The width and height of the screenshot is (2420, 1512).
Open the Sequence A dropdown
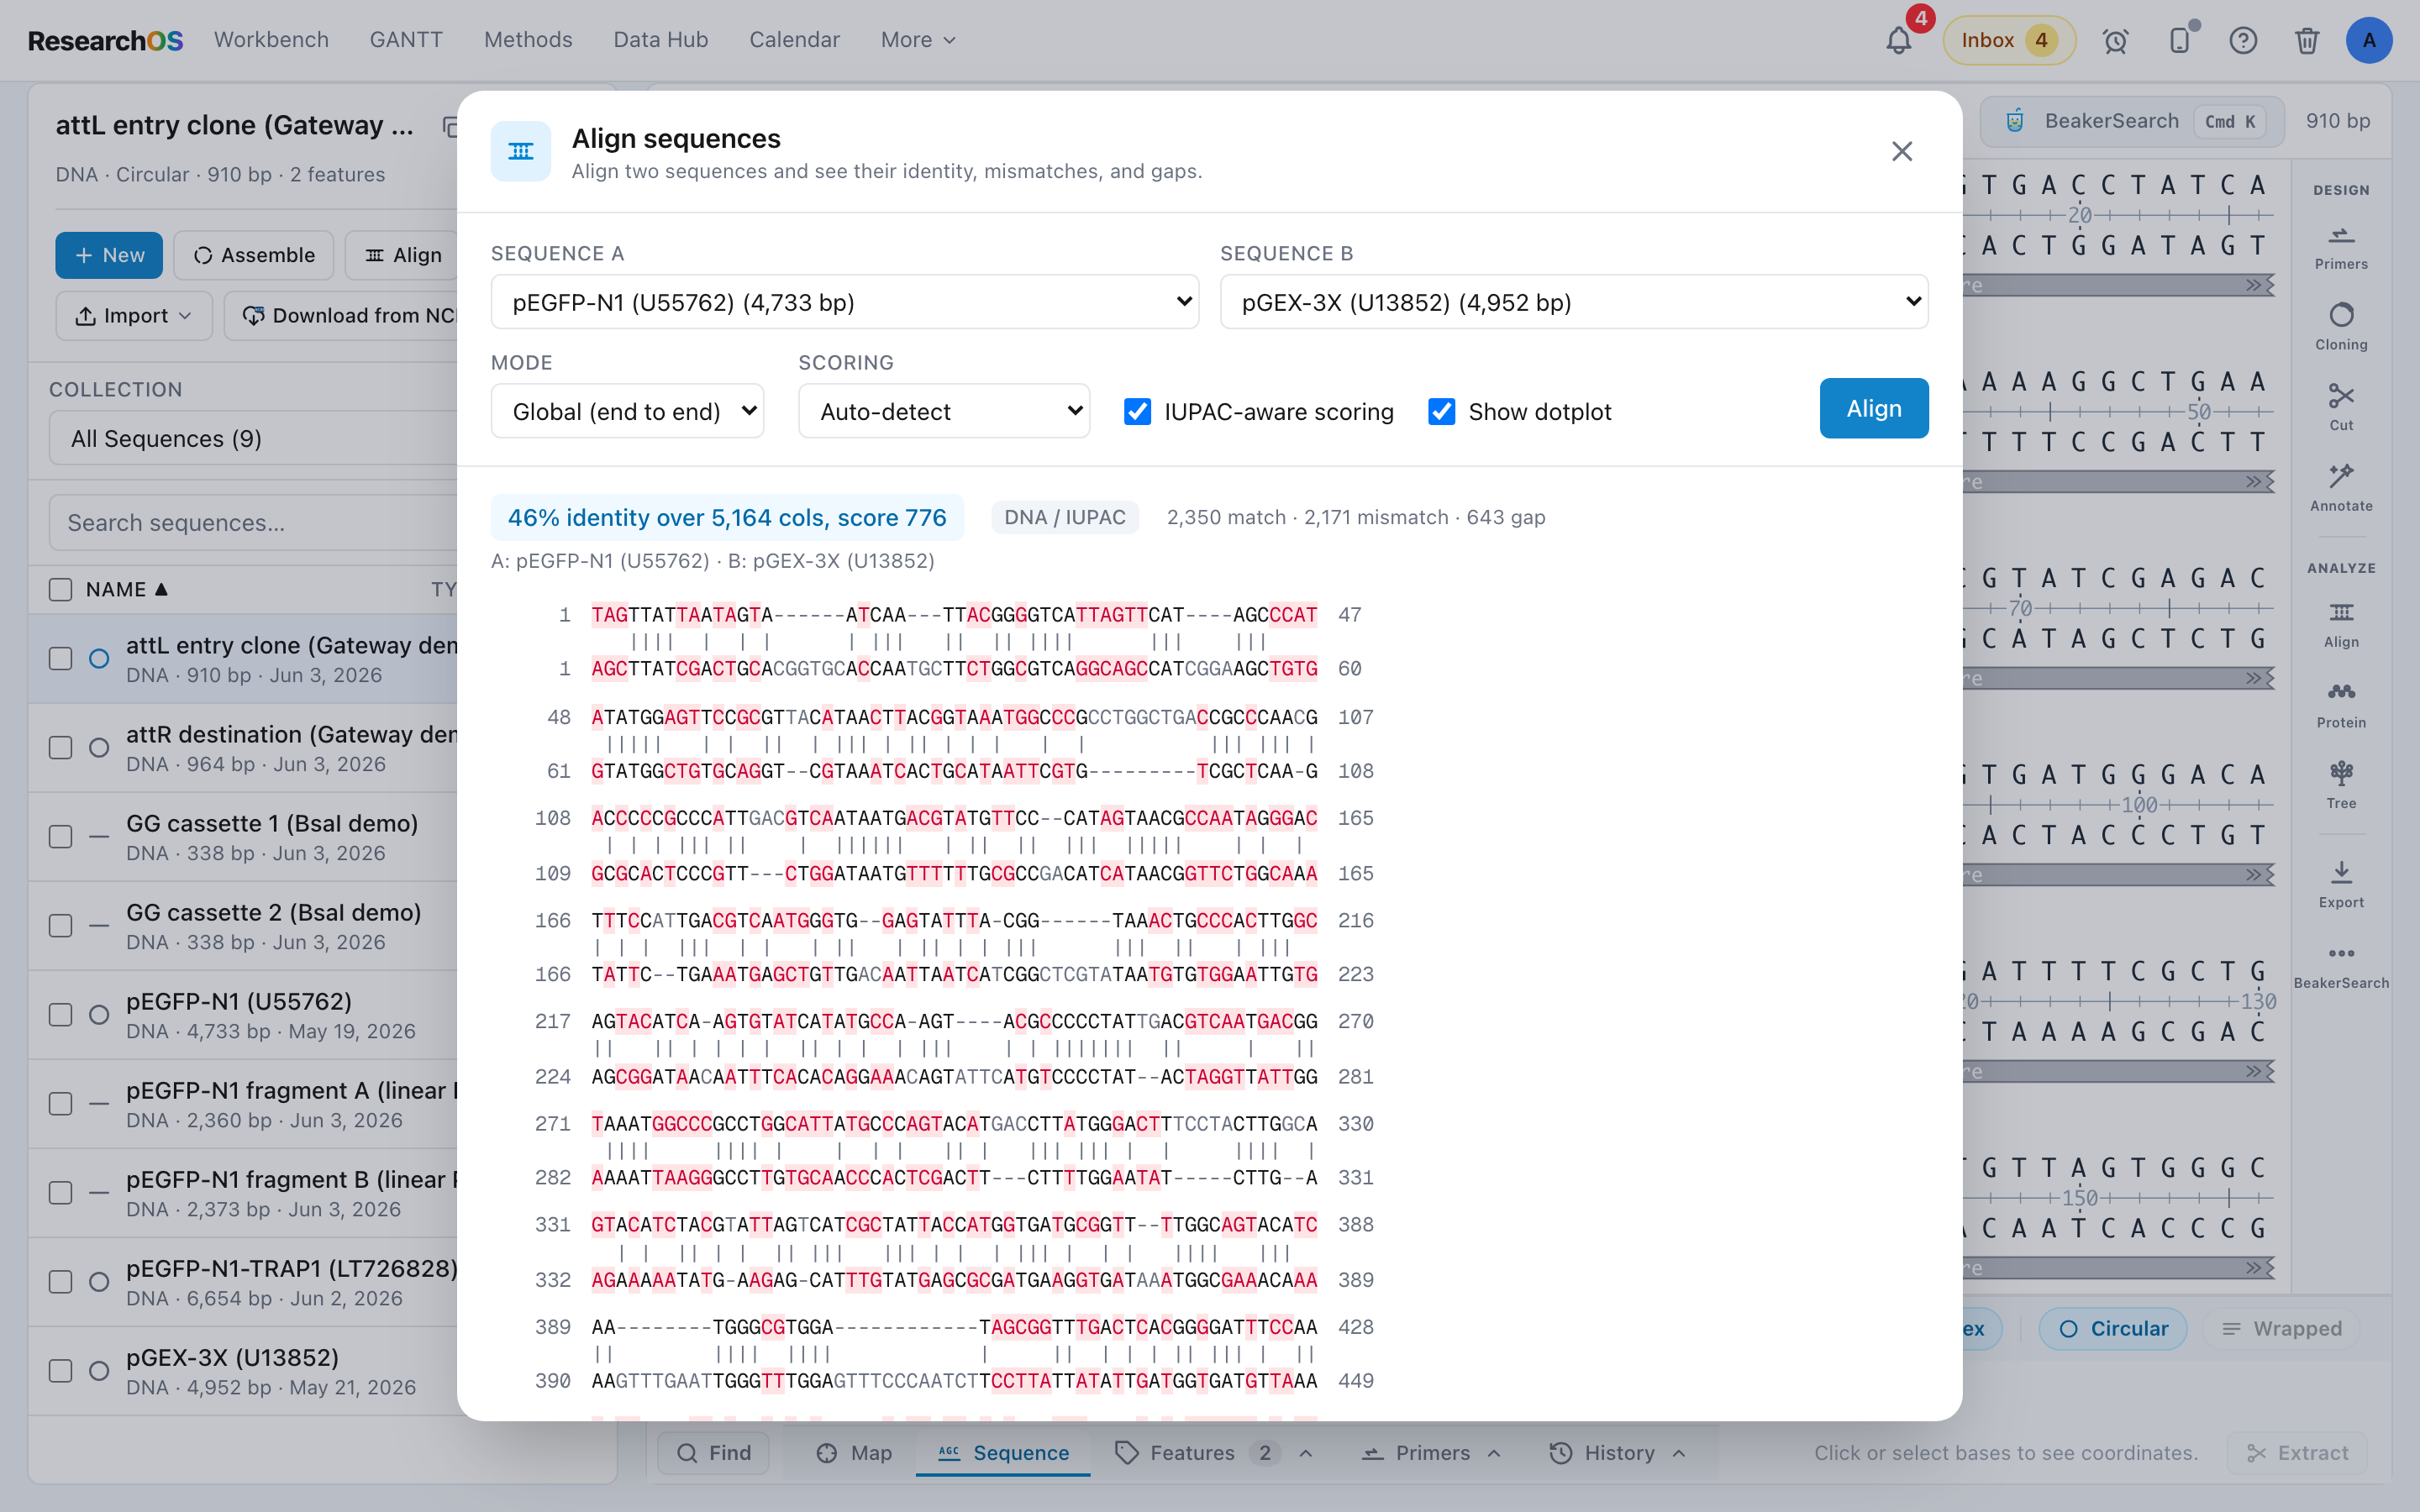(844, 302)
